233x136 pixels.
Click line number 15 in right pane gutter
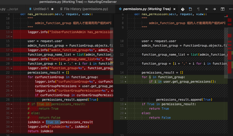[122, 77]
